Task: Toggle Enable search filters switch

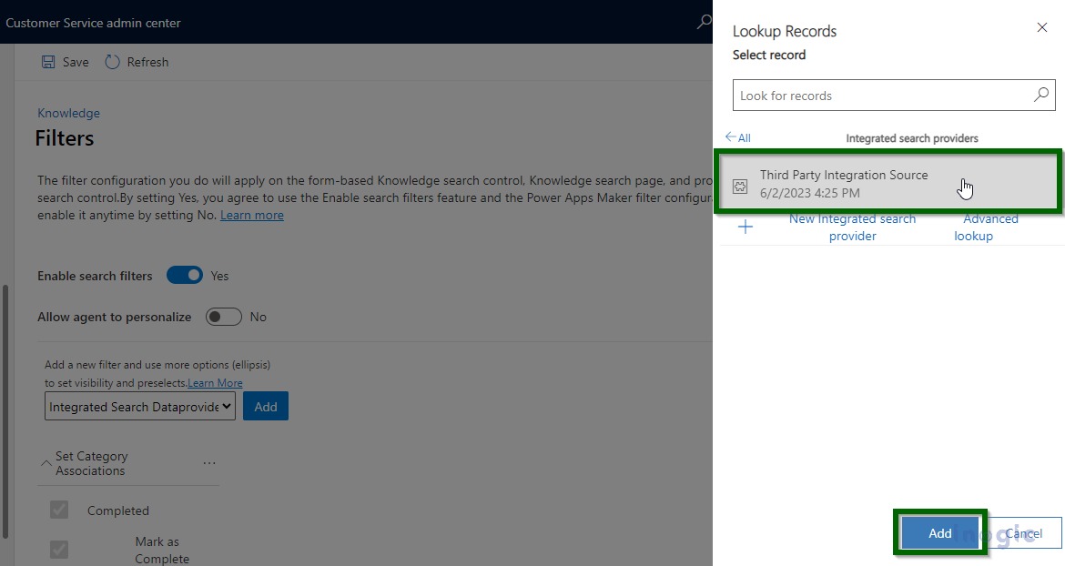Action: tap(185, 276)
